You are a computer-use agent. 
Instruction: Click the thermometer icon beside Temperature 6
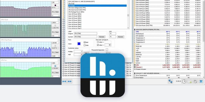135,42
